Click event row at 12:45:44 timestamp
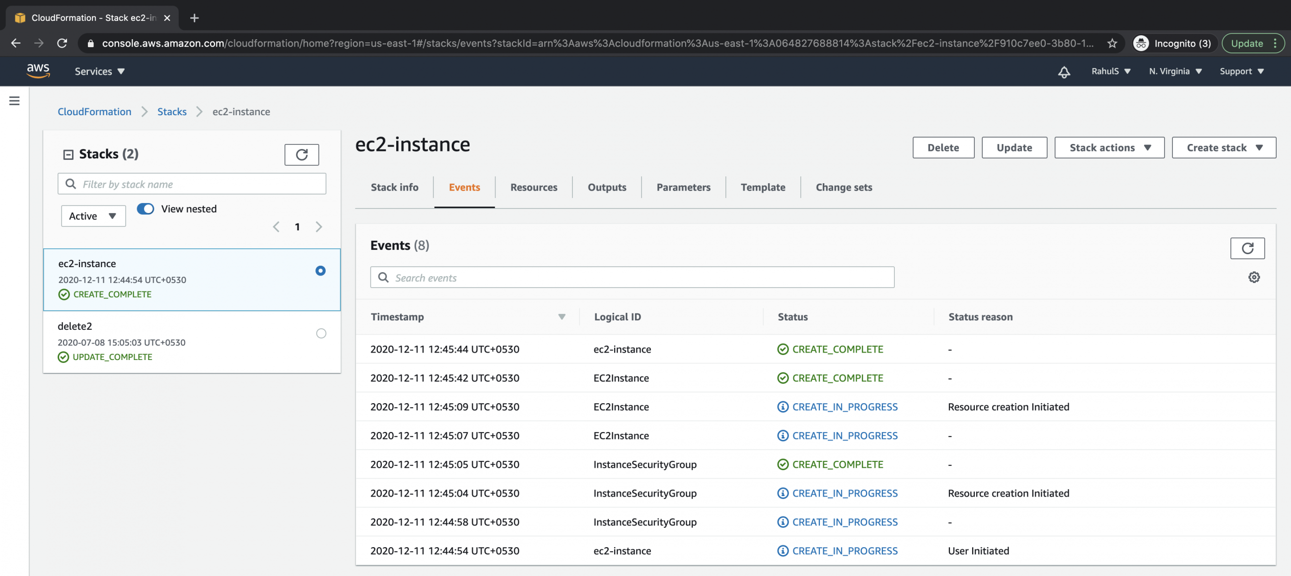The height and width of the screenshot is (576, 1291). [815, 349]
